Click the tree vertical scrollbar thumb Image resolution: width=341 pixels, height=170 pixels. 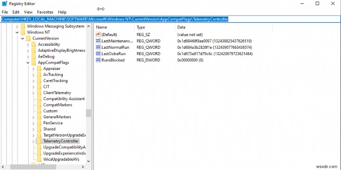click(89, 113)
